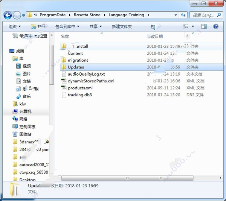Open 回收站 from the navigation pane
This screenshot has height=201, width=226.
[22, 134]
